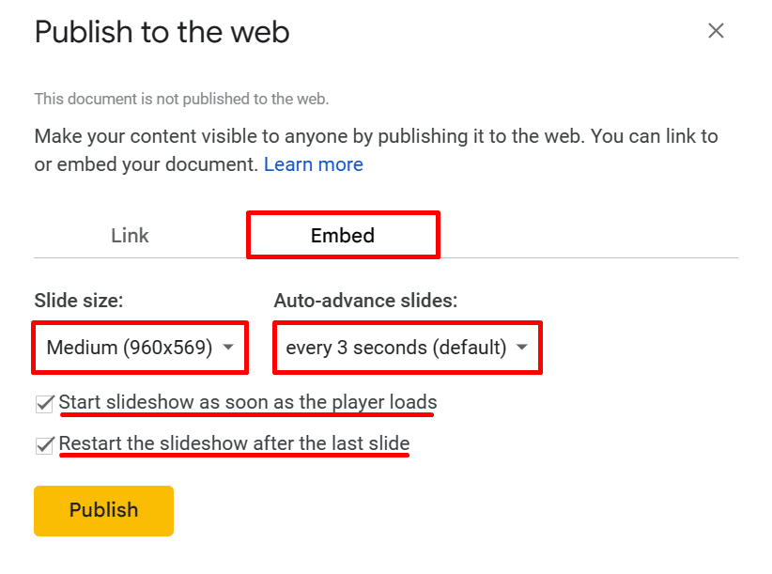Viewport: 772px width, 574px height.
Task: Switch to the Link tab
Action: point(130,236)
